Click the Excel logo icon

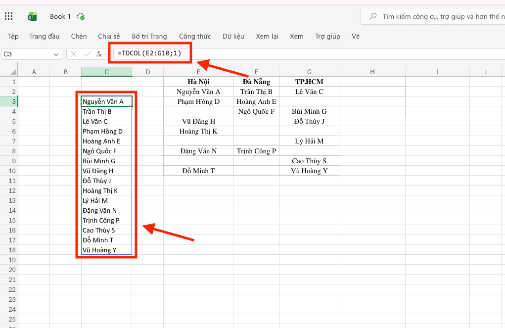pos(32,16)
